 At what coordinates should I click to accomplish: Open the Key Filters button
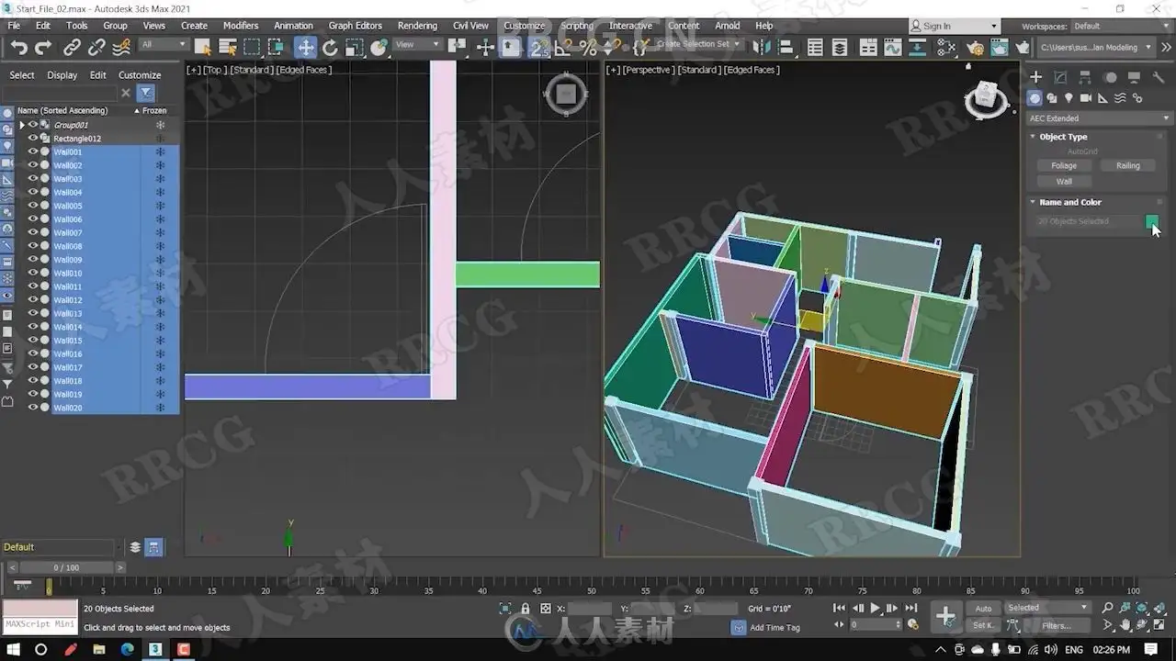click(1056, 626)
